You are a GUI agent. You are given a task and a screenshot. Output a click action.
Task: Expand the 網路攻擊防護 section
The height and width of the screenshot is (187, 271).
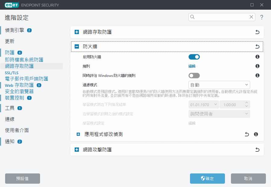tap(77, 150)
